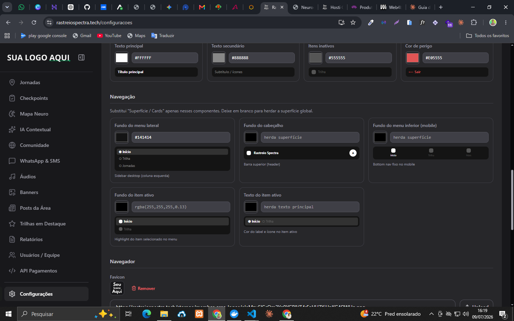Click the page vertical scrollbar
This screenshot has height=321, width=514.
click(512, 200)
